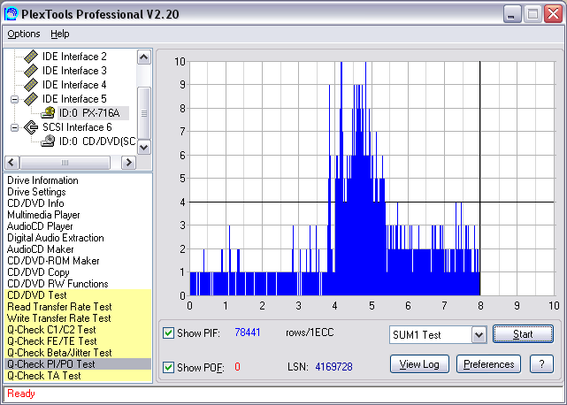567x405 pixels.
Task: Open AudioCD Maker
Action: click(x=40, y=249)
